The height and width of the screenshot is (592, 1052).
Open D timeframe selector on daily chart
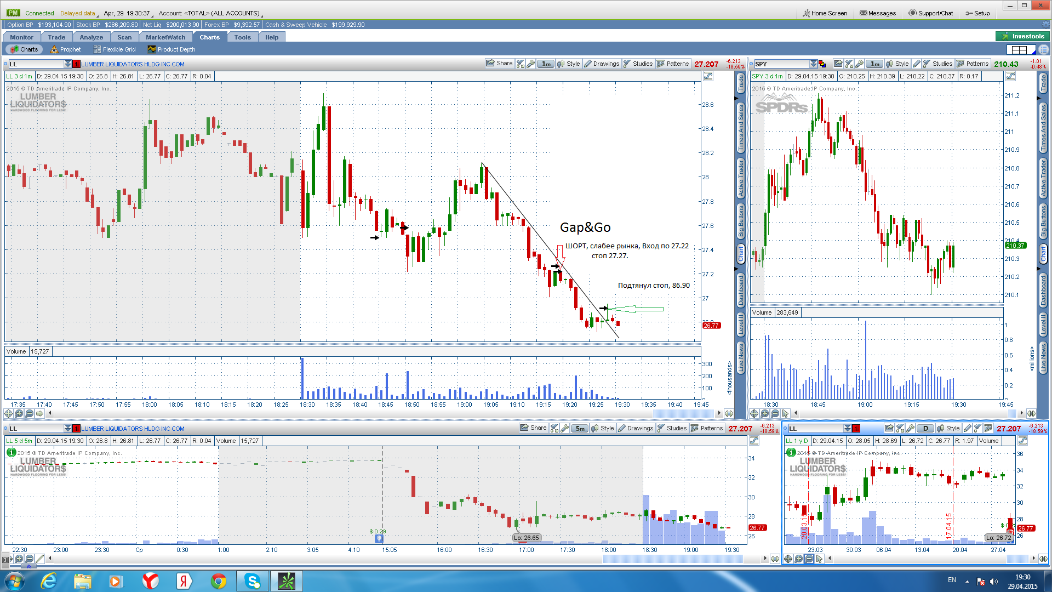point(925,428)
